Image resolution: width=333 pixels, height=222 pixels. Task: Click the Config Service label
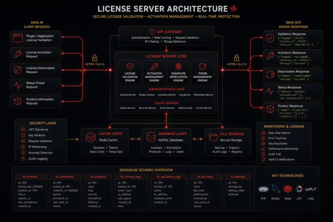[x=204, y=108]
